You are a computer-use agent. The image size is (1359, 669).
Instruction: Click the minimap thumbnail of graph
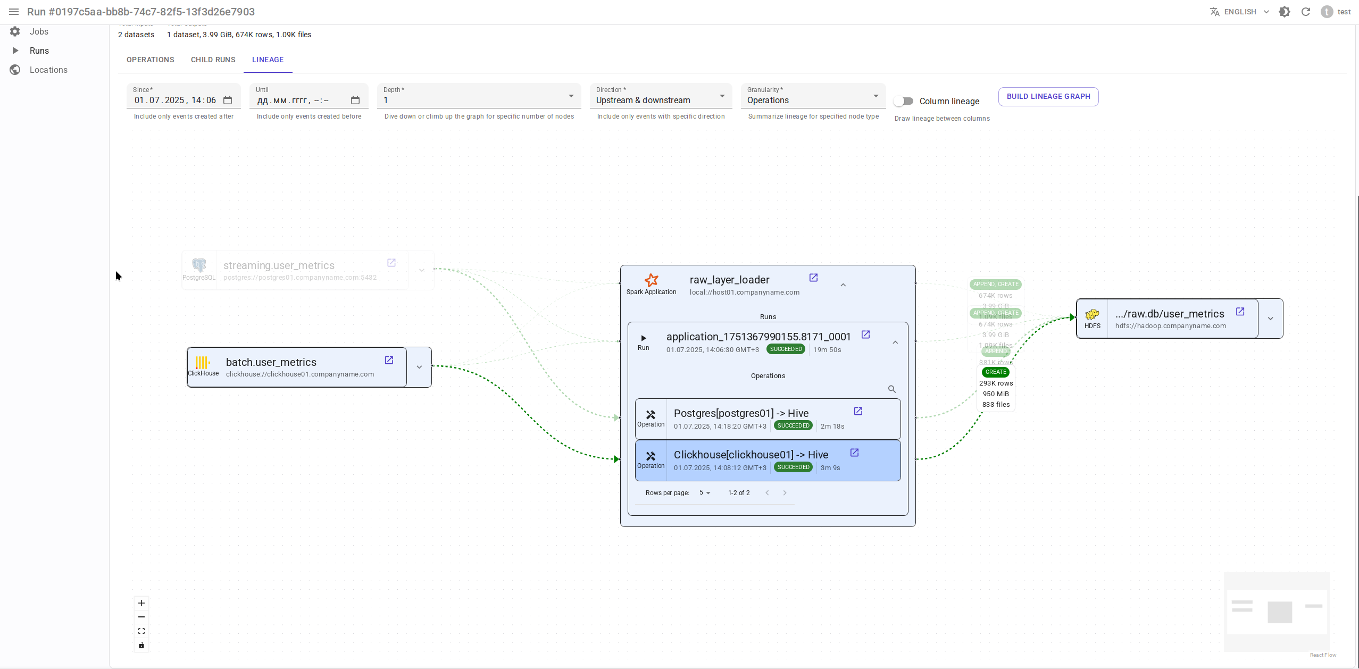click(x=1277, y=612)
